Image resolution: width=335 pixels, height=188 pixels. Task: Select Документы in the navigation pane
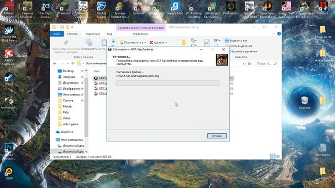[71, 83]
